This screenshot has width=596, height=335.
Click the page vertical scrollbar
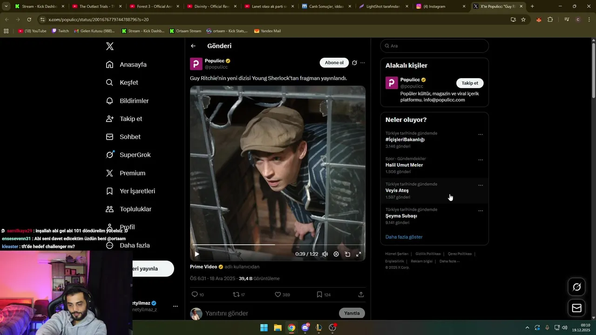click(x=593, y=70)
